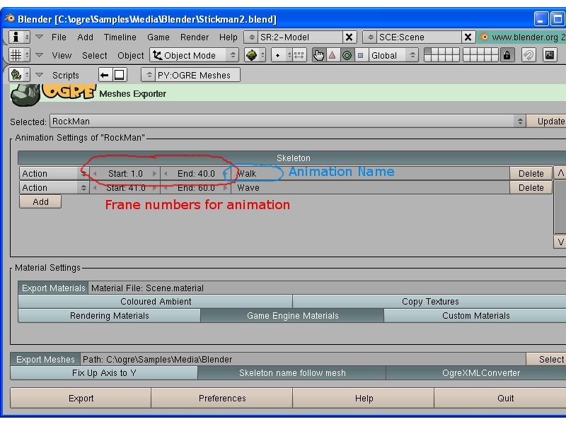The image size is (566, 424).
Task: Edit the Wave animation name field
Action: tap(370, 187)
